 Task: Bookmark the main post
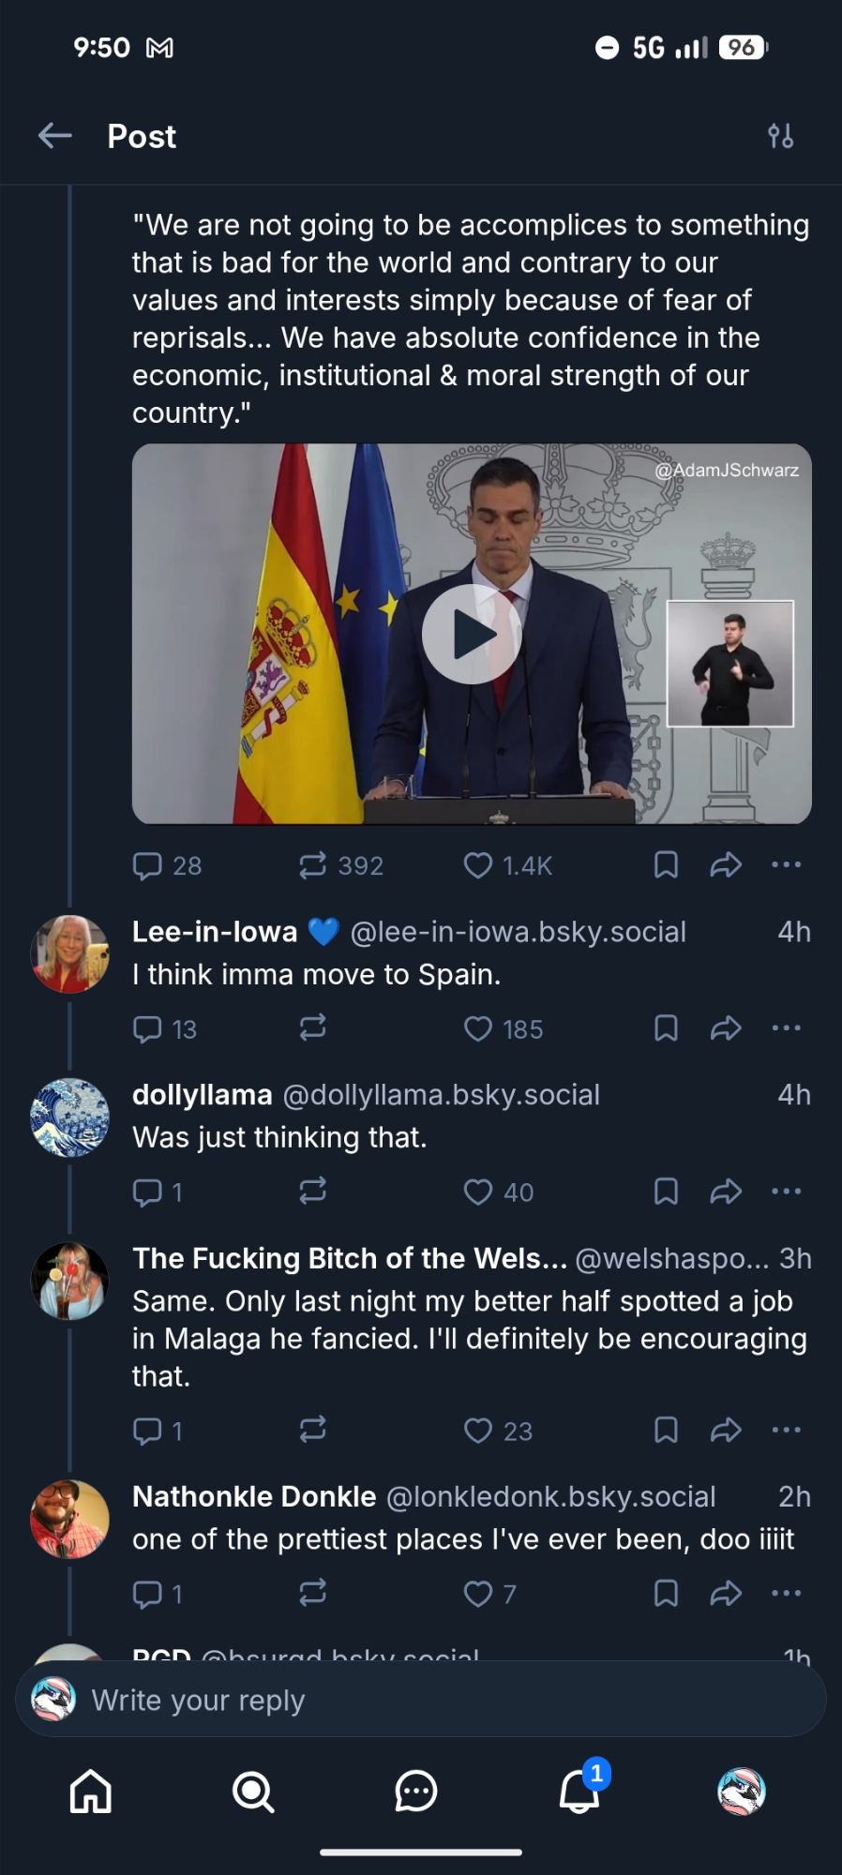666,865
